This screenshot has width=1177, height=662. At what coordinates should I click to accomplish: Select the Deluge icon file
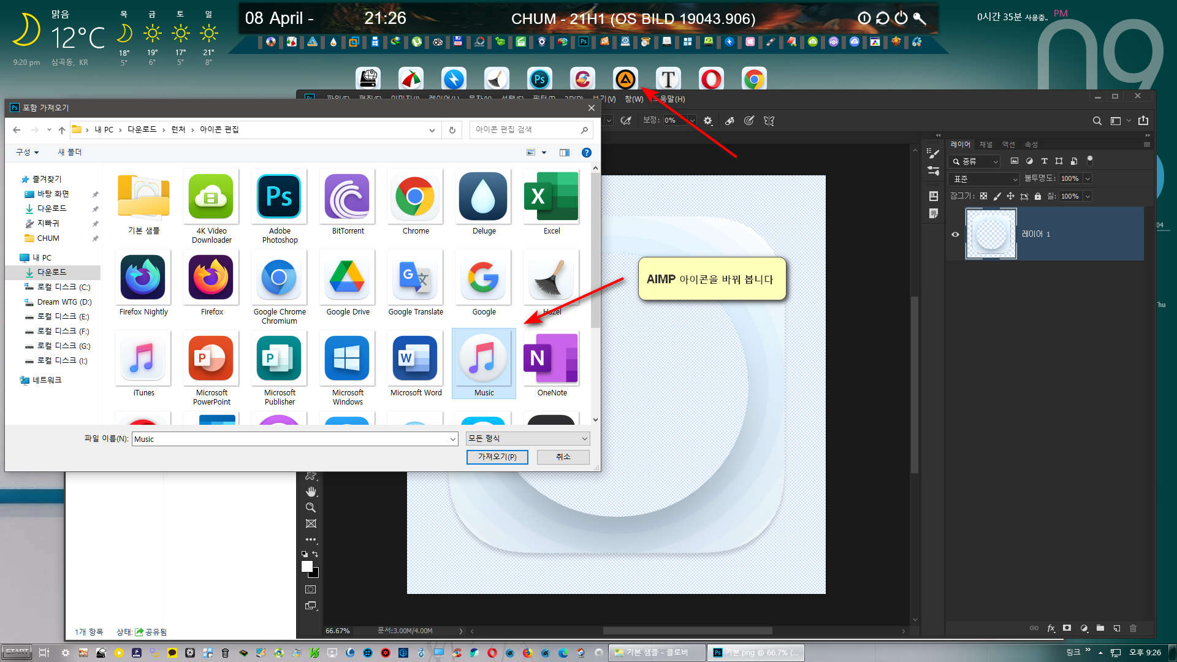[x=484, y=202]
